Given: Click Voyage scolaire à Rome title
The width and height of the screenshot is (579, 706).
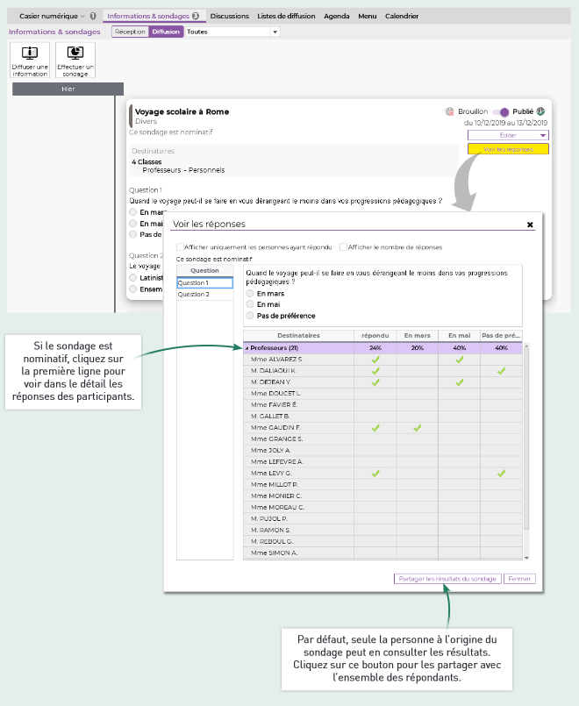Looking at the screenshot, I should (x=182, y=111).
